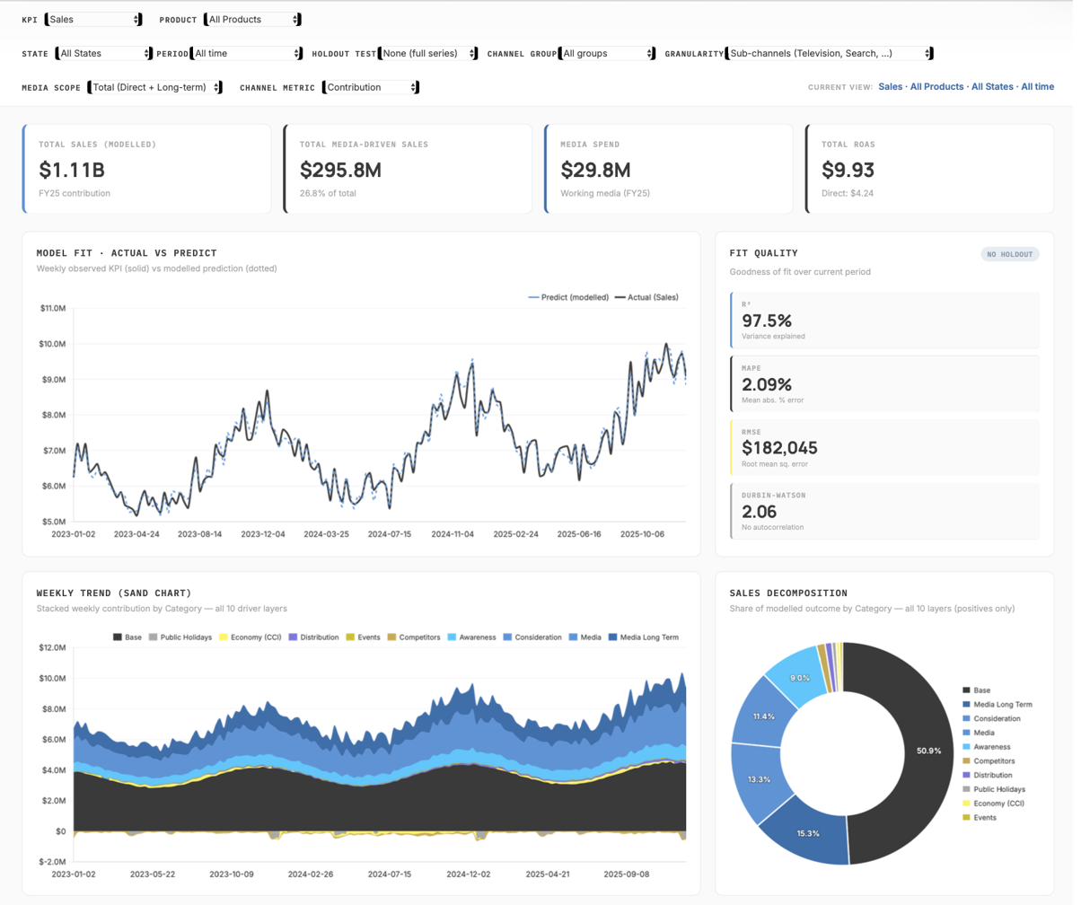Click Media Long Term swatch in decomposition legend
Viewport: 1081px width, 905px height.
point(966,705)
